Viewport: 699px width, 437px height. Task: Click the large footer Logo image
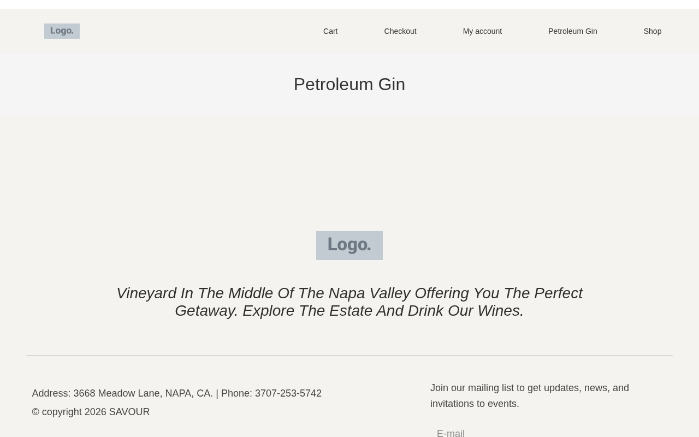click(x=349, y=245)
